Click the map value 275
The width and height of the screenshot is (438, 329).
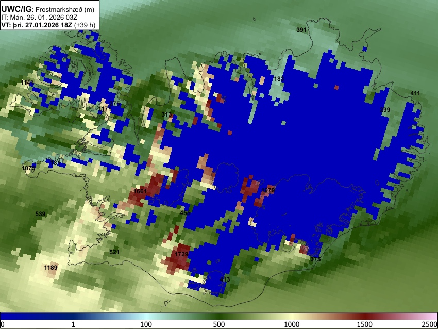coord(114,104)
